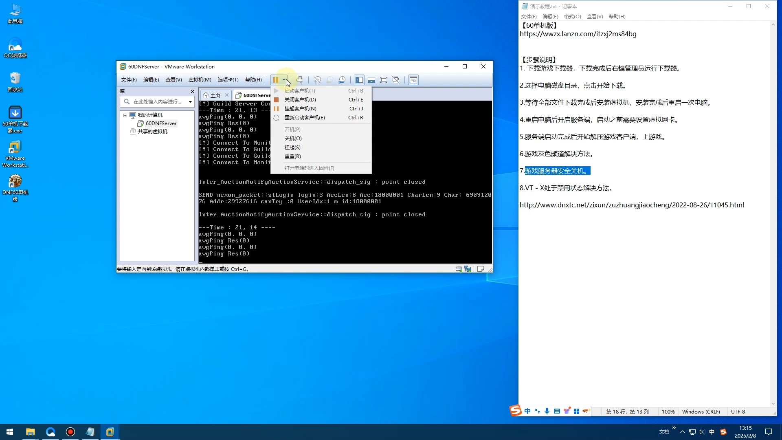This screenshot has height=440, width=782.
Task: Close the 库 library panel
Action: click(x=193, y=91)
